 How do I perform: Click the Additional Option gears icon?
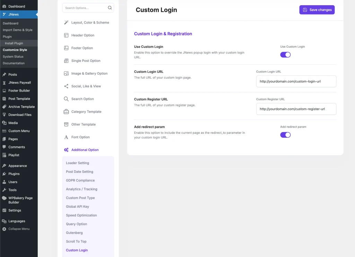pos(66,150)
